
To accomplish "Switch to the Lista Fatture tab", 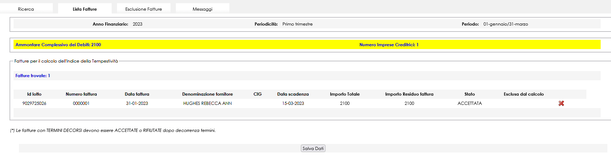I will (x=85, y=9).
